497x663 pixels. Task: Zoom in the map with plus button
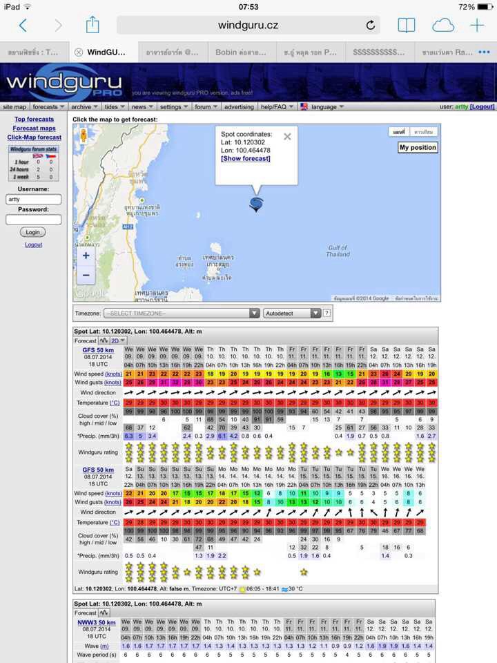86,256
